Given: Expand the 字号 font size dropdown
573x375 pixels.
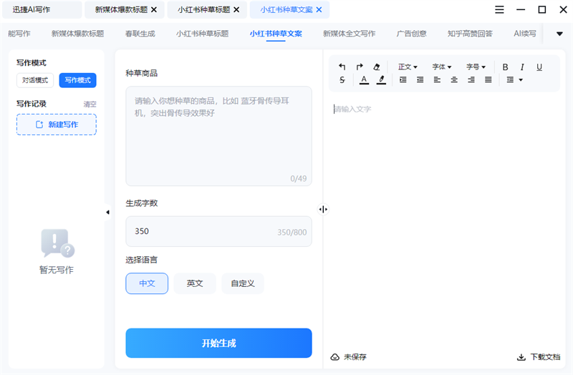Looking at the screenshot, I should click(x=476, y=67).
